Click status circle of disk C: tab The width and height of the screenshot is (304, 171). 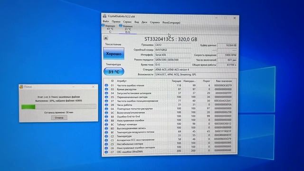[103, 25]
